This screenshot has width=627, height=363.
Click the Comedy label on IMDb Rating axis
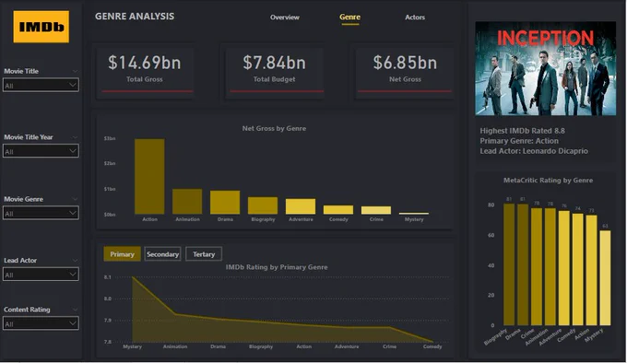(x=432, y=346)
